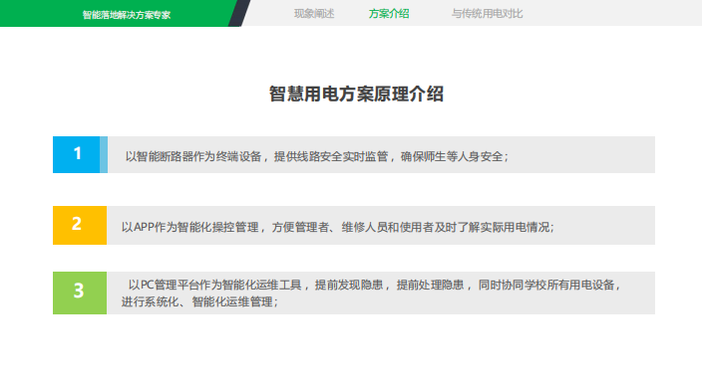Switch to the 与传统用电对比 tab

click(x=487, y=14)
